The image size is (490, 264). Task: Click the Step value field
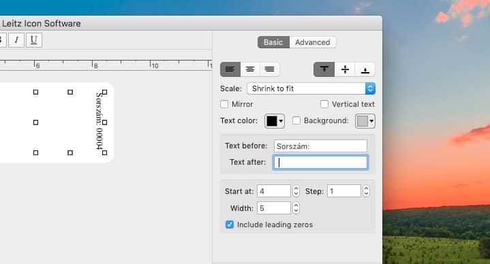tap(343, 191)
